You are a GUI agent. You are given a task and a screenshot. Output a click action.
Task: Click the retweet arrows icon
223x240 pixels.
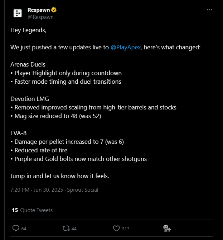click(x=66, y=229)
